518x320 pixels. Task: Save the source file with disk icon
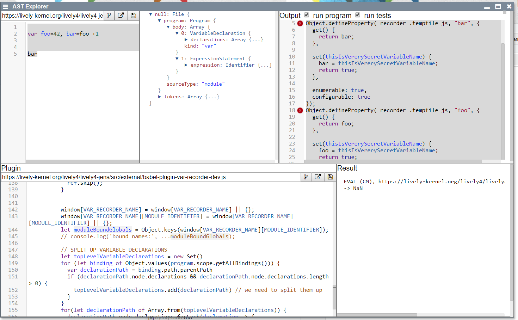tap(133, 16)
